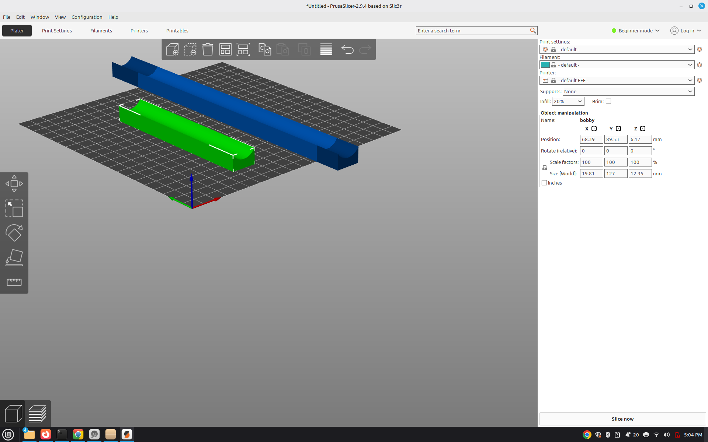Toggle the scale factors lock icon
The height and width of the screenshot is (442, 708).
(x=545, y=168)
